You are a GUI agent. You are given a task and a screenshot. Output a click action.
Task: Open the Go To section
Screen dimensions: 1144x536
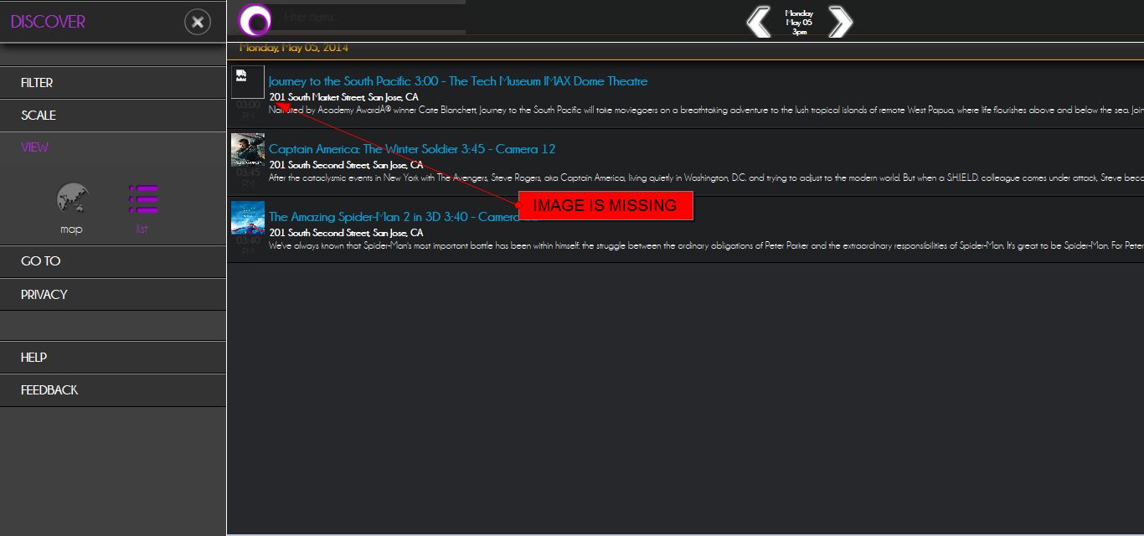pyautogui.click(x=113, y=261)
